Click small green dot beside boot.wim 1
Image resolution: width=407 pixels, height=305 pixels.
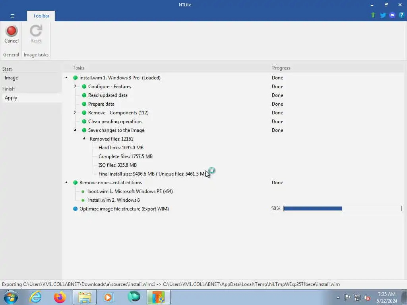tap(83, 192)
